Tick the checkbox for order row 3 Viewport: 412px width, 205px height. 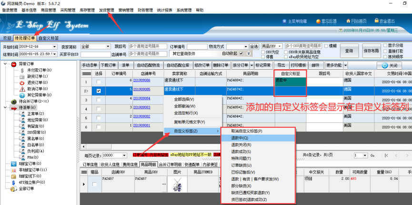(x=99, y=100)
